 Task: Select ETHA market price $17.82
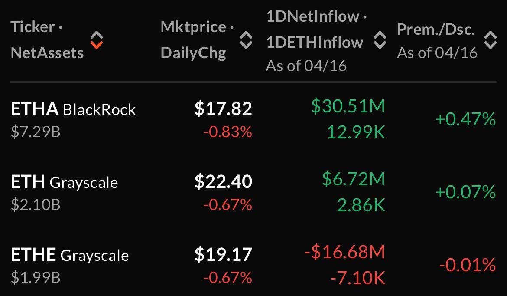click(x=223, y=109)
